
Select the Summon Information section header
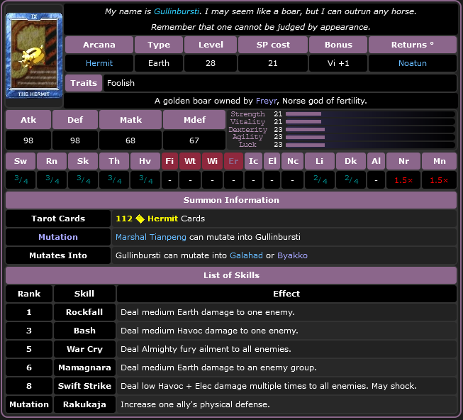(x=231, y=200)
